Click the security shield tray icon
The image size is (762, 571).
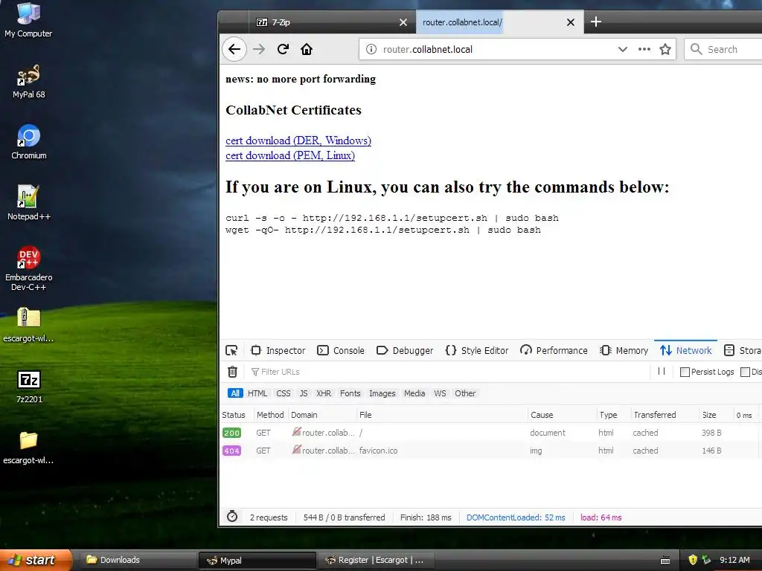[693, 560]
